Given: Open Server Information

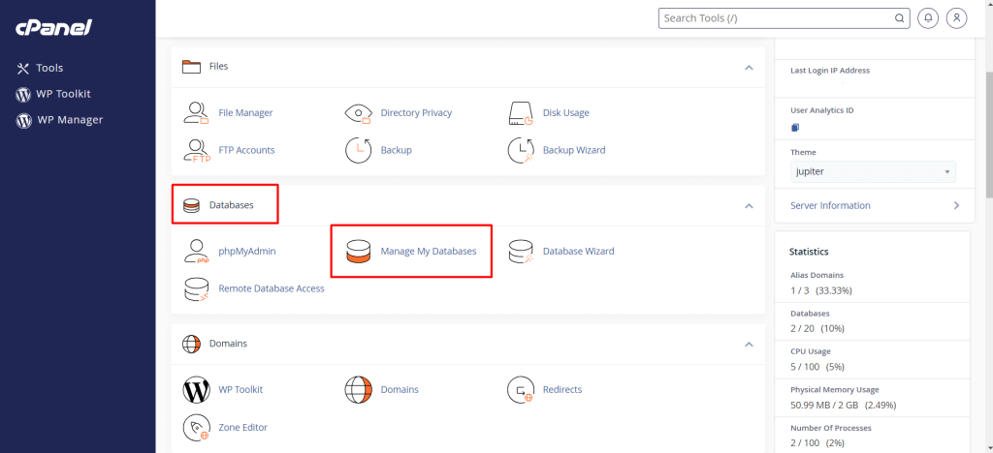Looking at the screenshot, I should pos(830,206).
